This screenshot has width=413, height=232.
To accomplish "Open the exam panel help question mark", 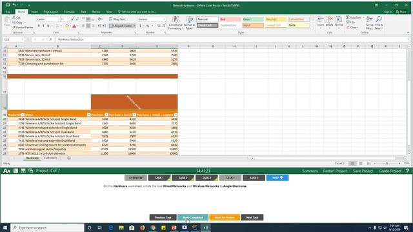I will click(x=407, y=171).
